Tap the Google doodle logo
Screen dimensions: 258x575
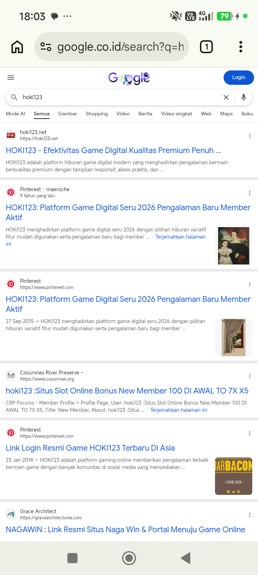point(129,78)
